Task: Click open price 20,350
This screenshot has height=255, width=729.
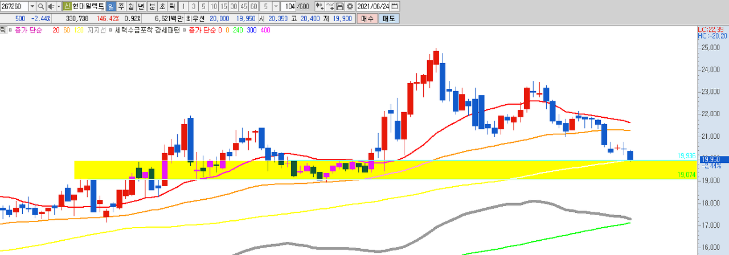Action: 277,19
